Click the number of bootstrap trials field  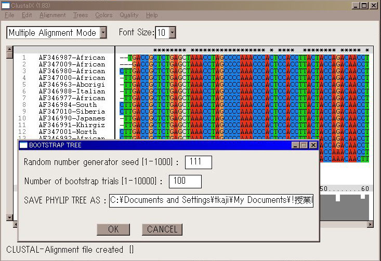(185, 182)
